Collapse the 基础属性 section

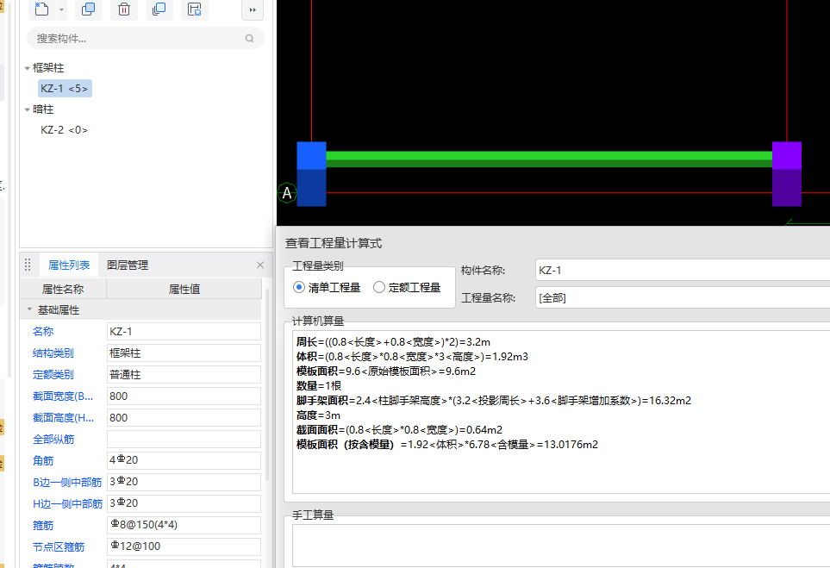click(x=29, y=309)
